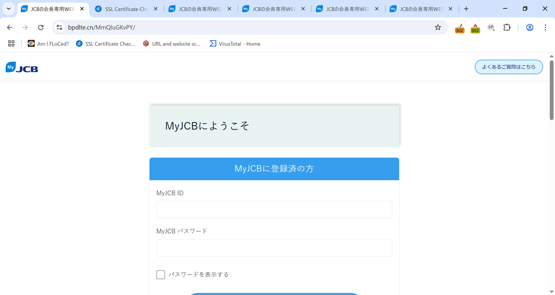Image resolution: width=555 pixels, height=295 pixels.
Task: Open the IP lookup extension icon
Action: pyautogui.click(x=491, y=27)
